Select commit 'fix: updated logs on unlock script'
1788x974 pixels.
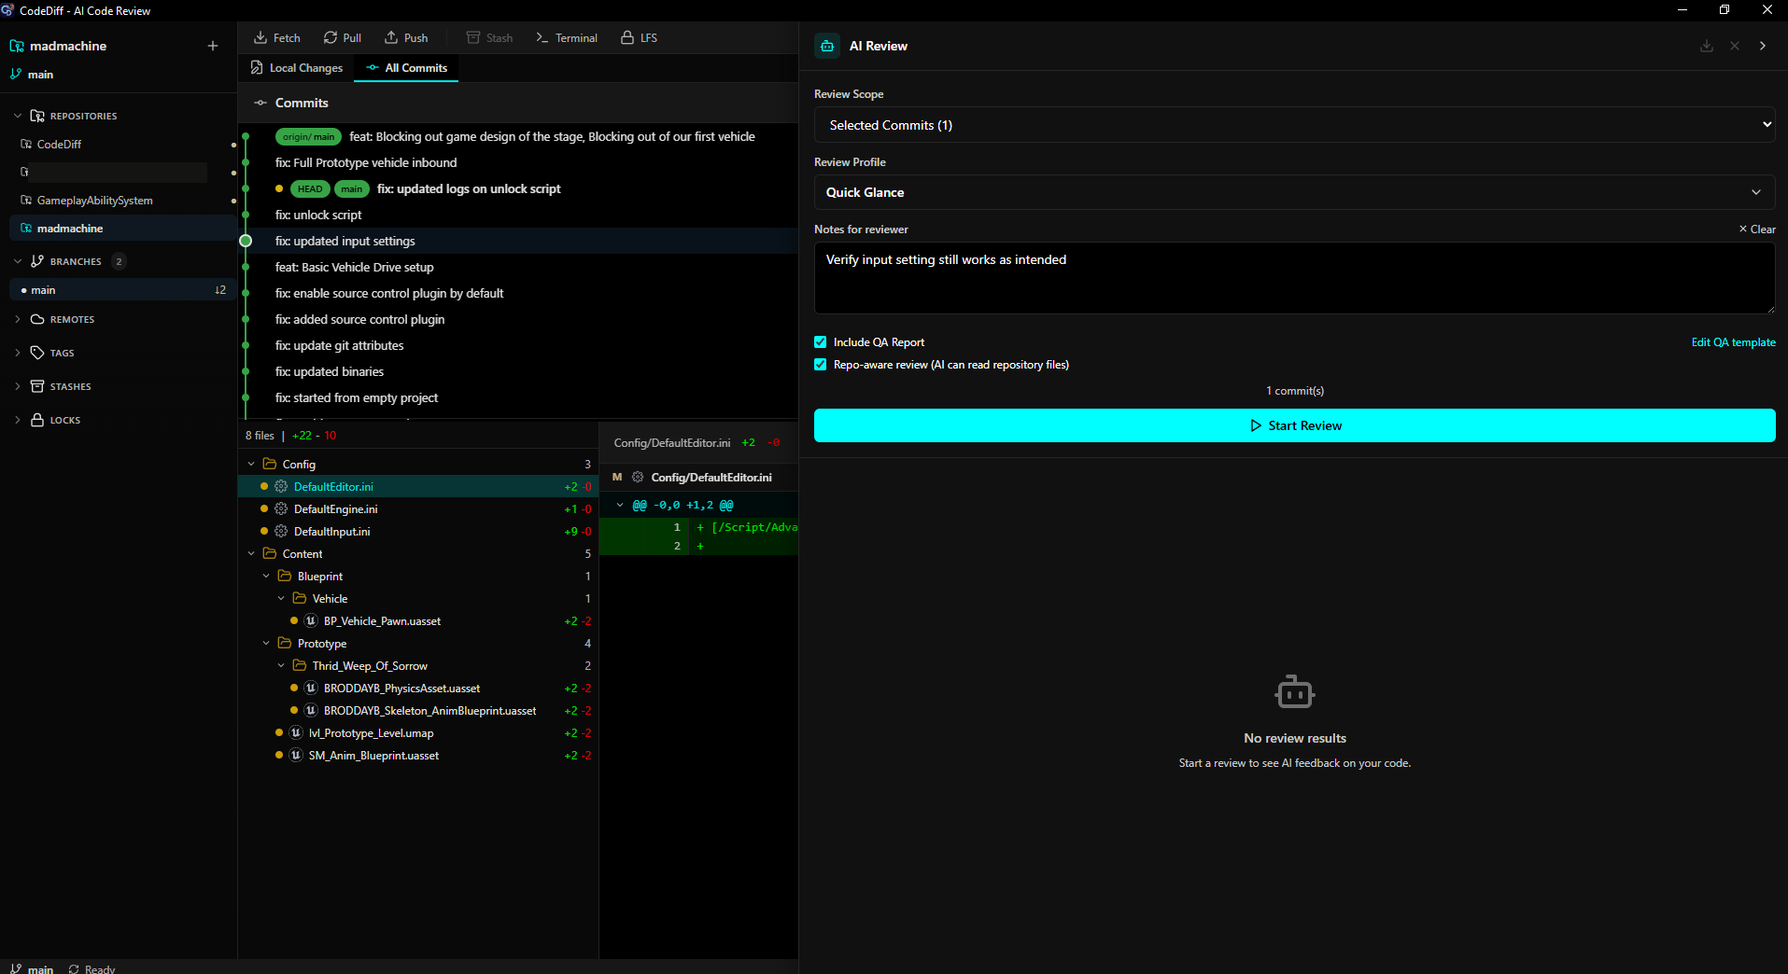[518, 188]
